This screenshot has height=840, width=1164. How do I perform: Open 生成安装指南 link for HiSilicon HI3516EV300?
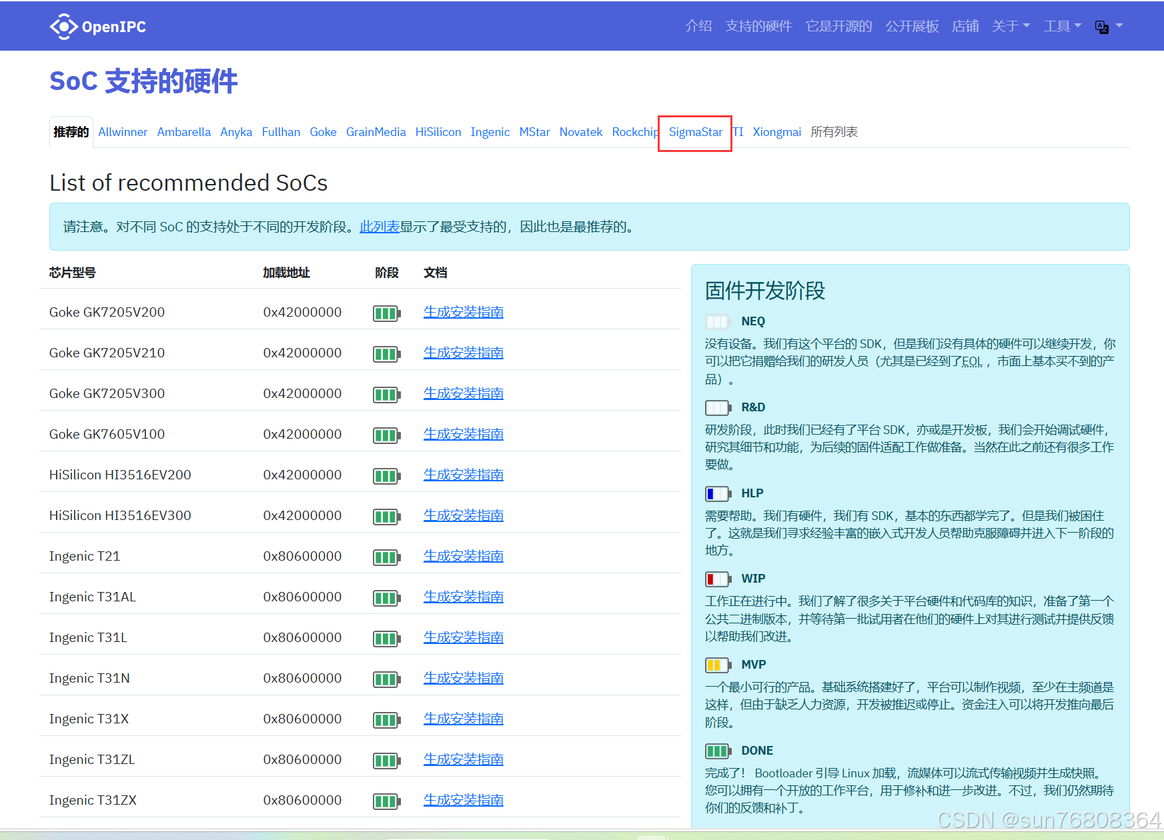click(x=464, y=515)
